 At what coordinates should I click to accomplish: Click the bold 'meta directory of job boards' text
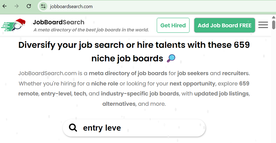tap(128, 73)
